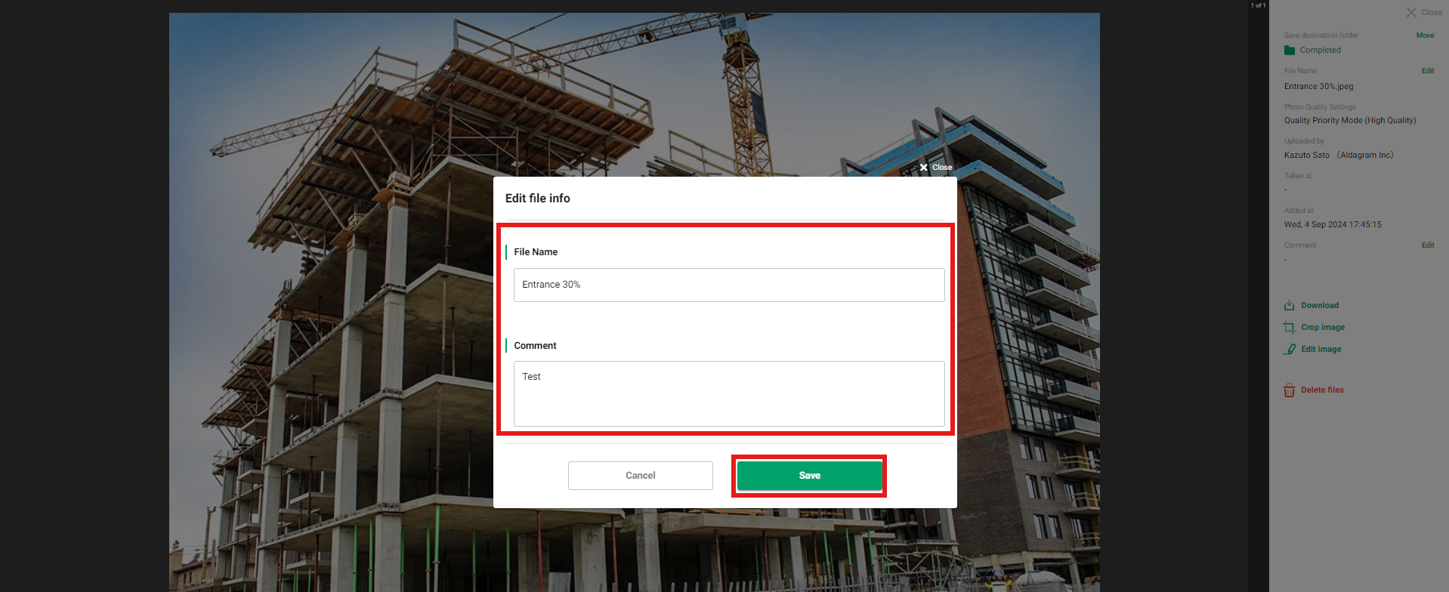Image resolution: width=1449 pixels, height=592 pixels.
Task: Edit the Comment in side panel
Action: 1428,245
